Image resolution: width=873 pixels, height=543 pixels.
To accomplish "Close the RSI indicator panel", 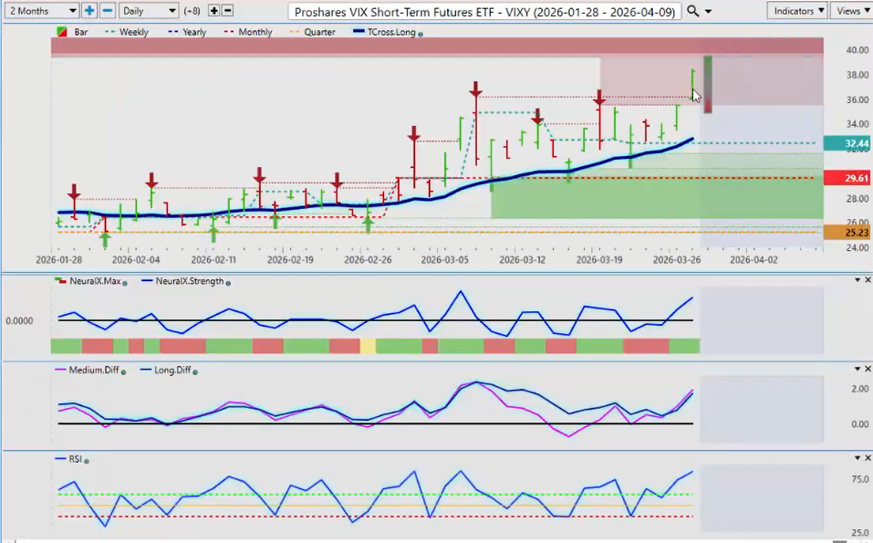I will pos(868,458).
